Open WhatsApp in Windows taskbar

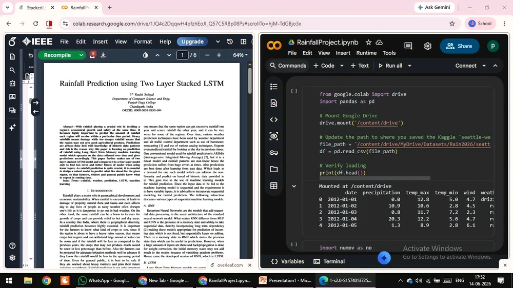[104, 280]
